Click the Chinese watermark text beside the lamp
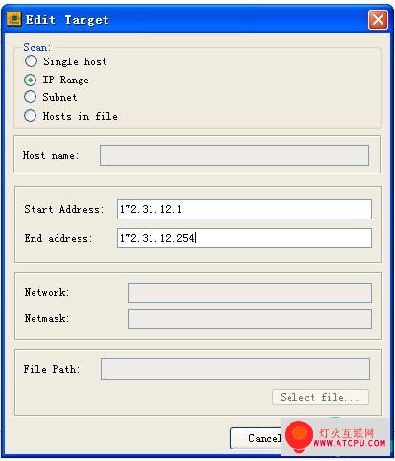This screenshot has height=461, width=395. [347, 433]
